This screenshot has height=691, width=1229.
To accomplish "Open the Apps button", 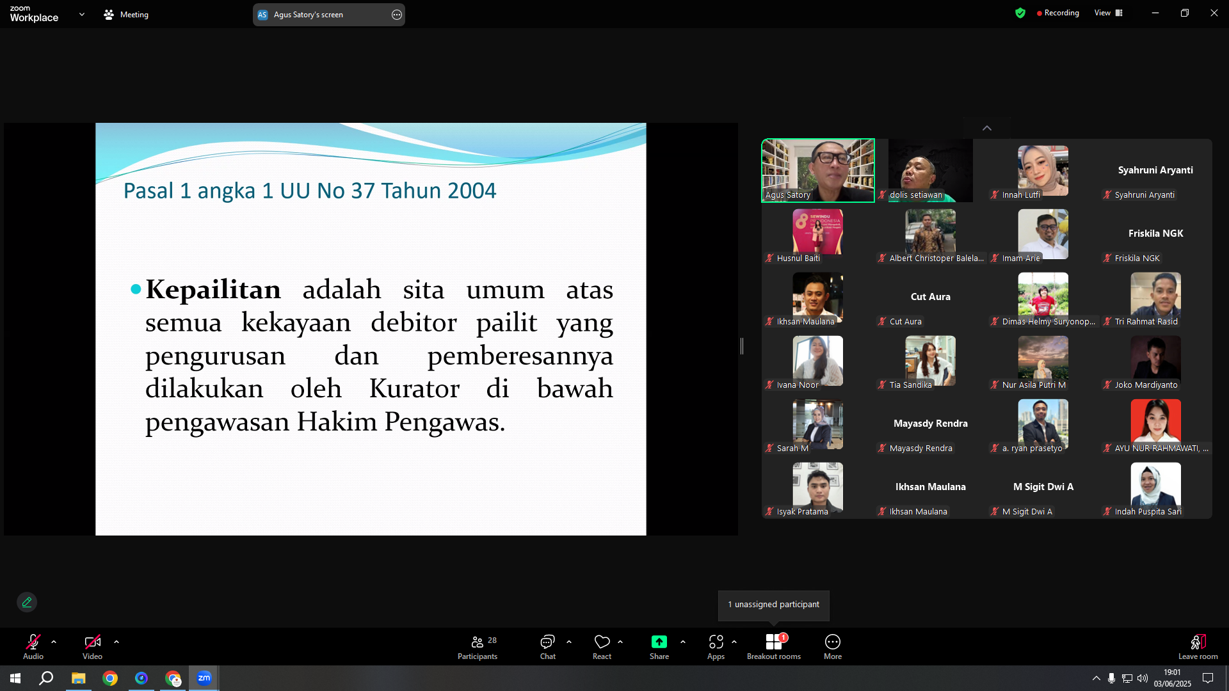I will [716, 646].
